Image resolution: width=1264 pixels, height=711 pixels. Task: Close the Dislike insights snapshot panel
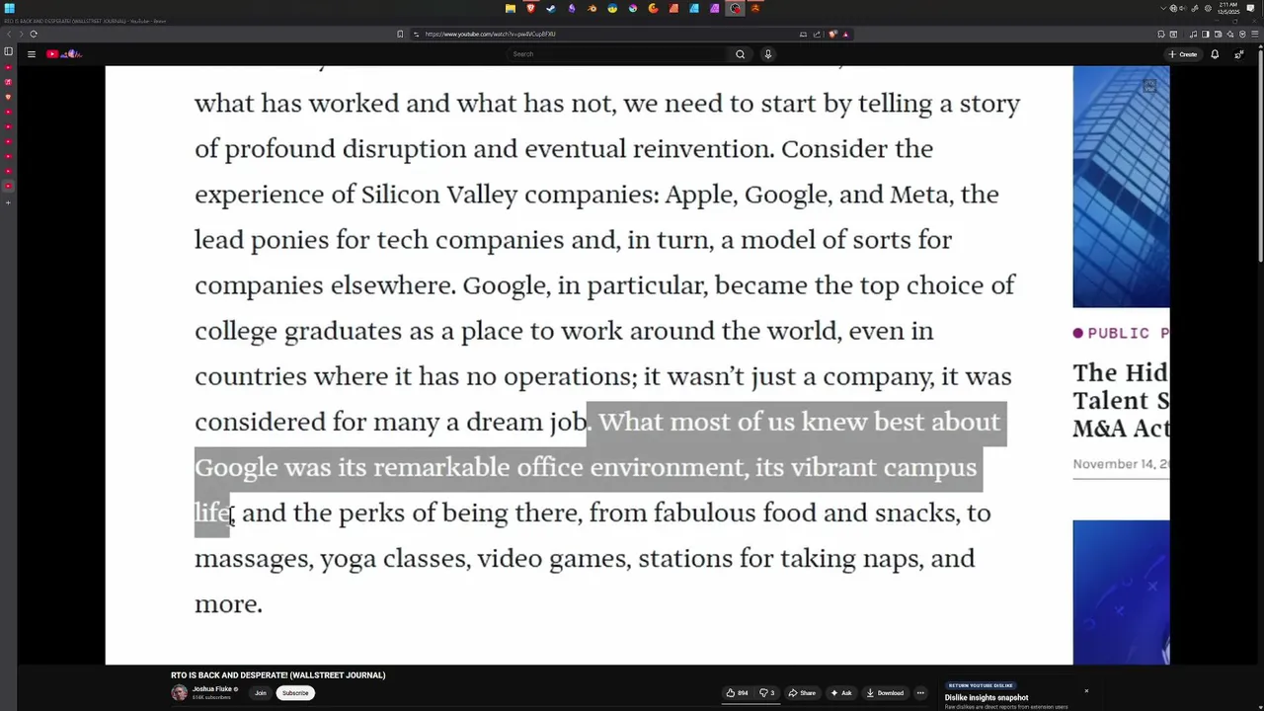tap(1086, 691)
